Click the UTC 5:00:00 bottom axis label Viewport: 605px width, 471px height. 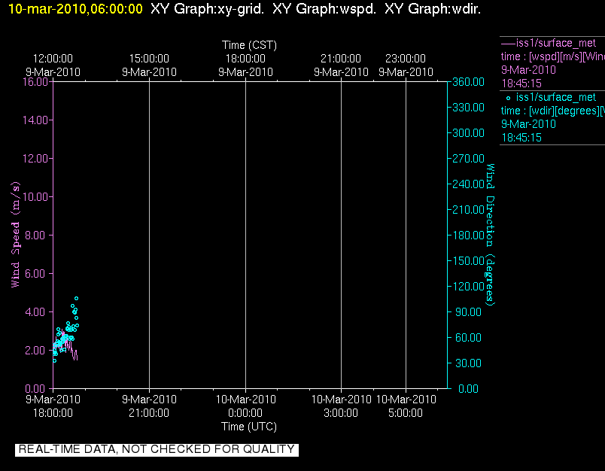pyautogui.click(x=406, y=413)
